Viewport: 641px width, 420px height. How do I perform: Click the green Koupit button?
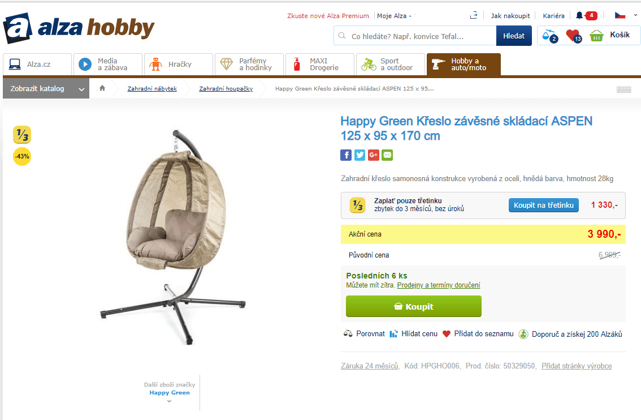click(x=414, y=306)
